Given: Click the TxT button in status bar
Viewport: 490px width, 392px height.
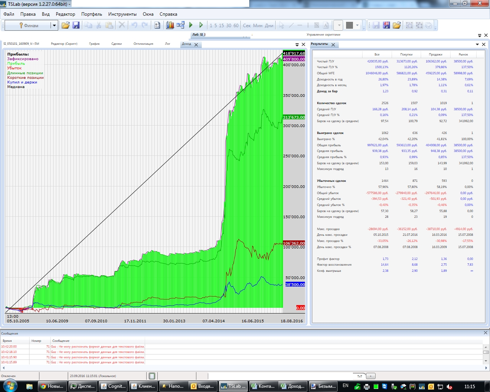Looking at the screenshot, I should (359, 376).
